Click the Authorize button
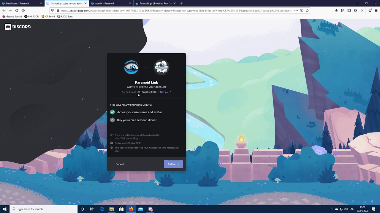 point(173,164)
